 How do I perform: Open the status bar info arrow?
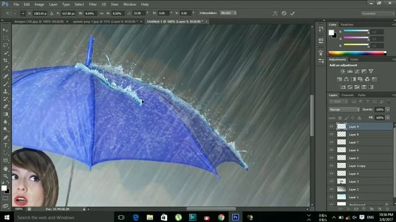[84, 209]
